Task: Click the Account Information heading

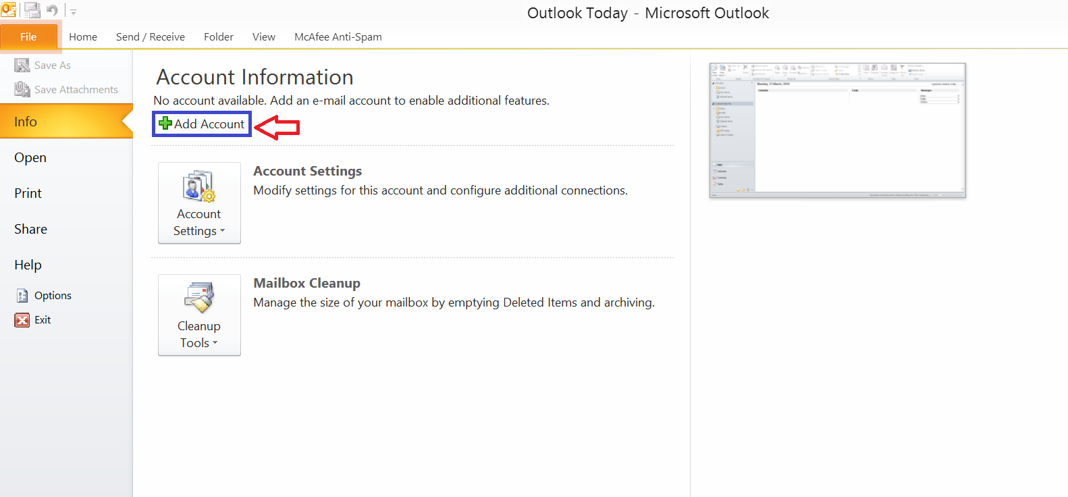Action: click(x=255, y=77)
